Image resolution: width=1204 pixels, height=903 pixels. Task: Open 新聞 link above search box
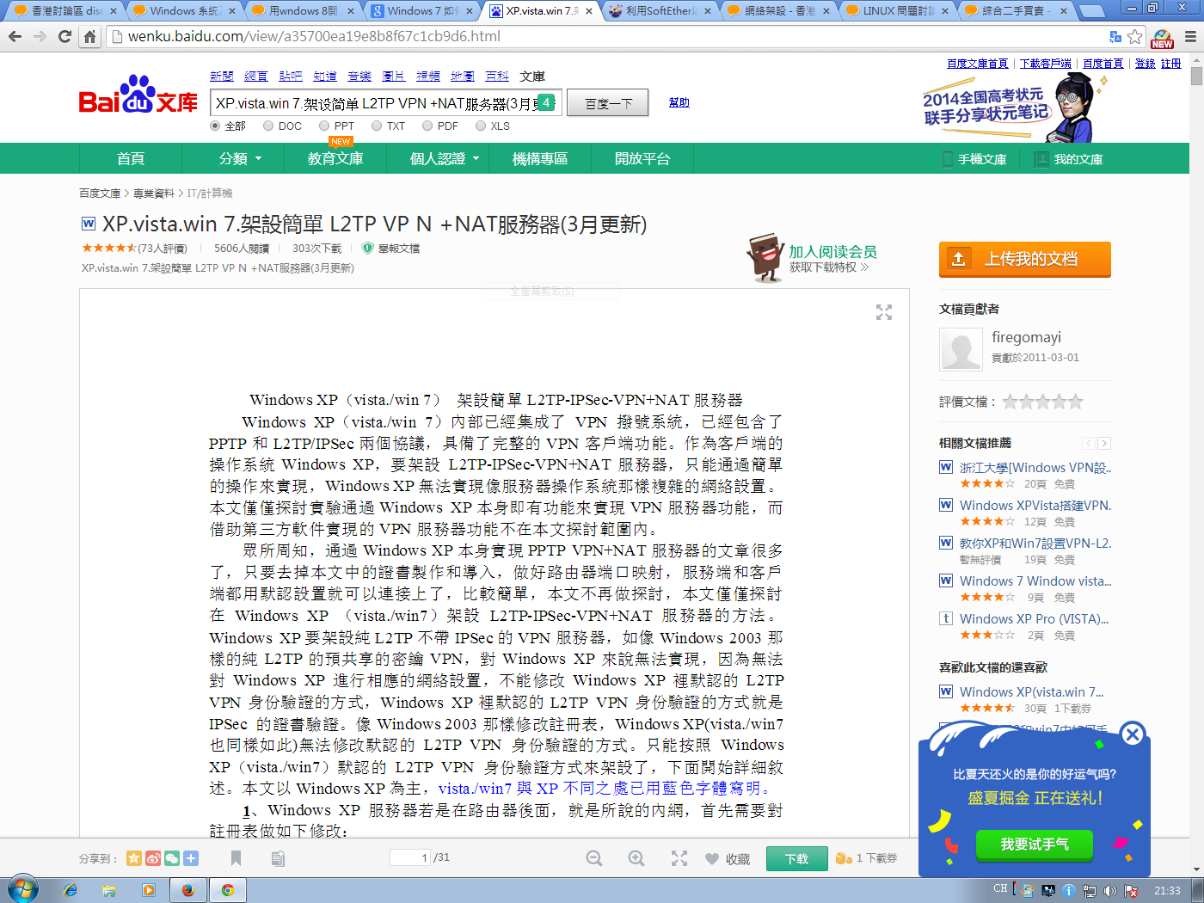221,77
